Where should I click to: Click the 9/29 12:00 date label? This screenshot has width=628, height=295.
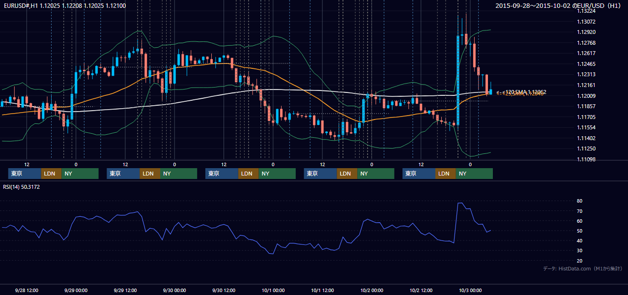pos(125,291)
